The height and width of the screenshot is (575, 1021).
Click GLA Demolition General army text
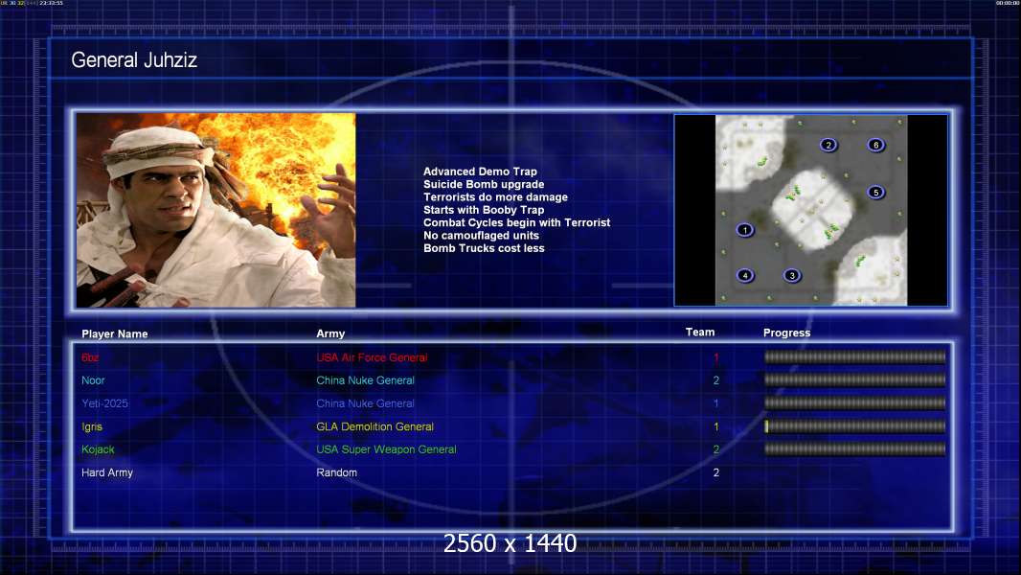point(375,426)
